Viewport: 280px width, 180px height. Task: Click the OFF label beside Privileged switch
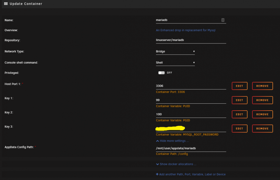169,73
